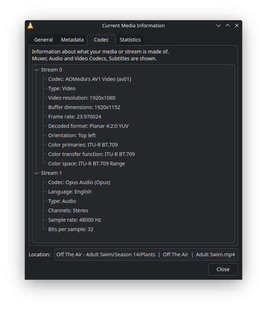
Task: Collapse the Stream 1 tree node
Action: [x=36, y=173]
